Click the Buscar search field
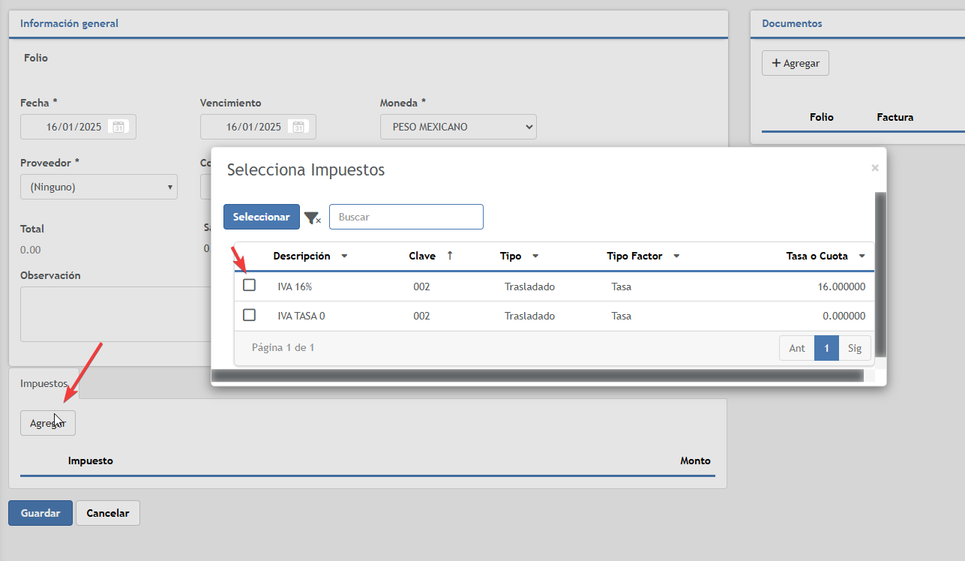 (x=406, y=217)
